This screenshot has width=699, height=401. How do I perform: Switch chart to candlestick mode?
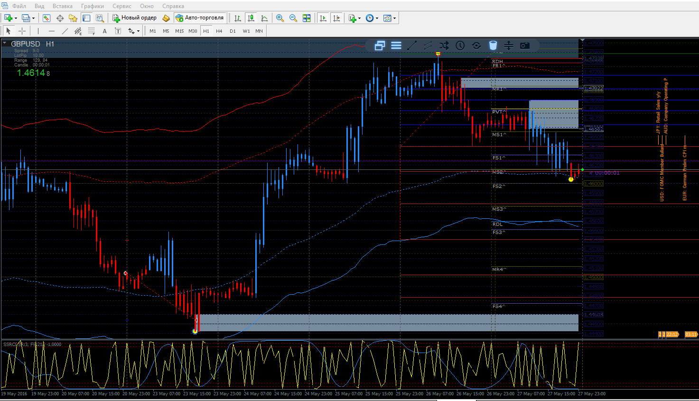251,18
